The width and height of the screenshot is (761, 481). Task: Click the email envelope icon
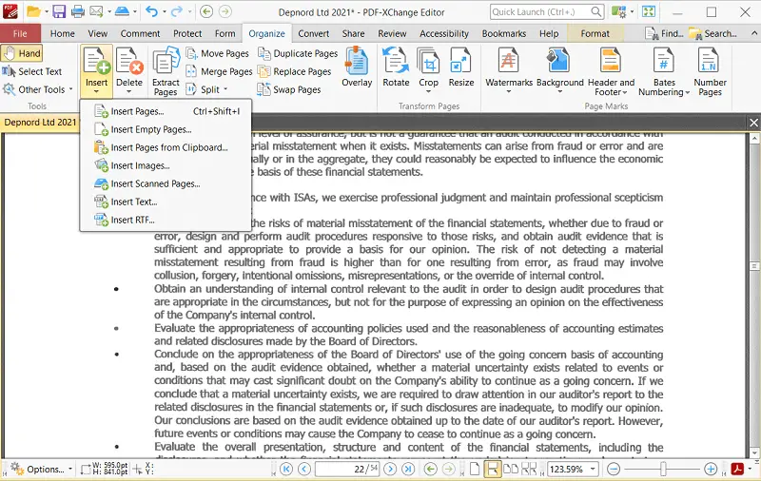[x=97, y=11]
